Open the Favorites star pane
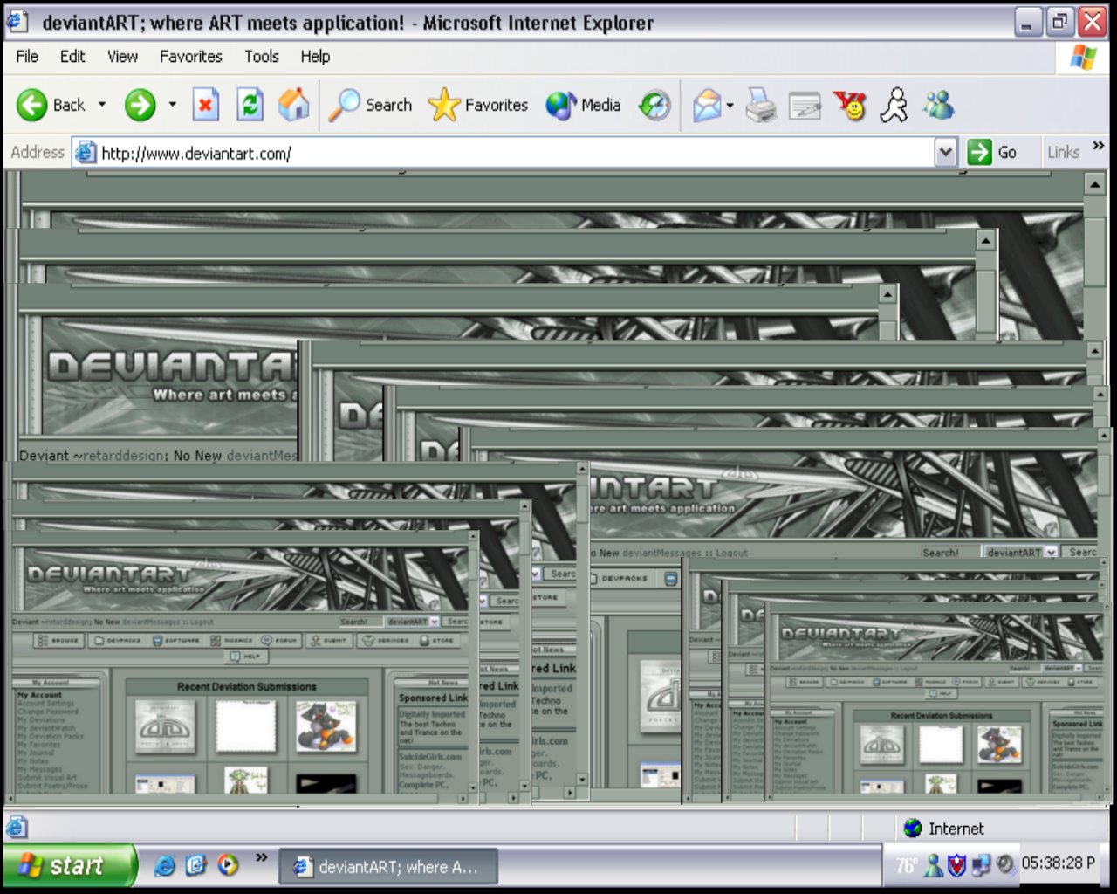Image resolution: width=1117 pixels, height=894 pixels. [x=478, y=106]
